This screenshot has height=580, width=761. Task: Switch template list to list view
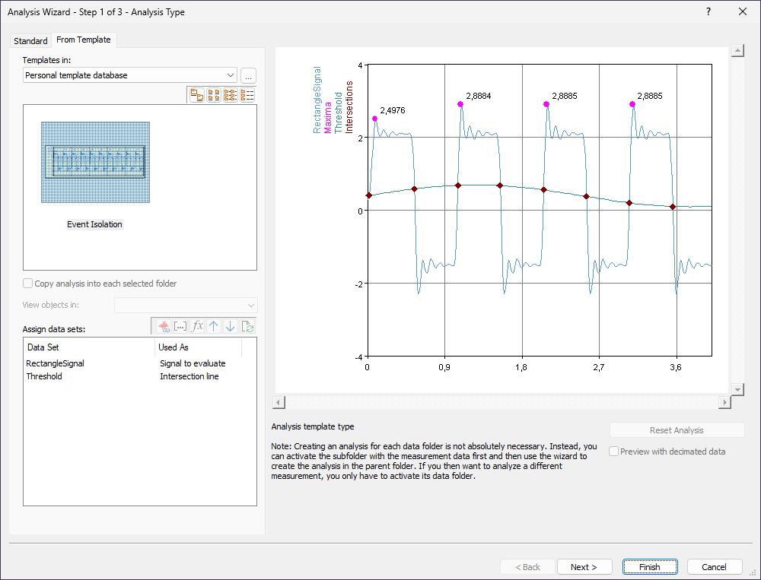(231, 95)
